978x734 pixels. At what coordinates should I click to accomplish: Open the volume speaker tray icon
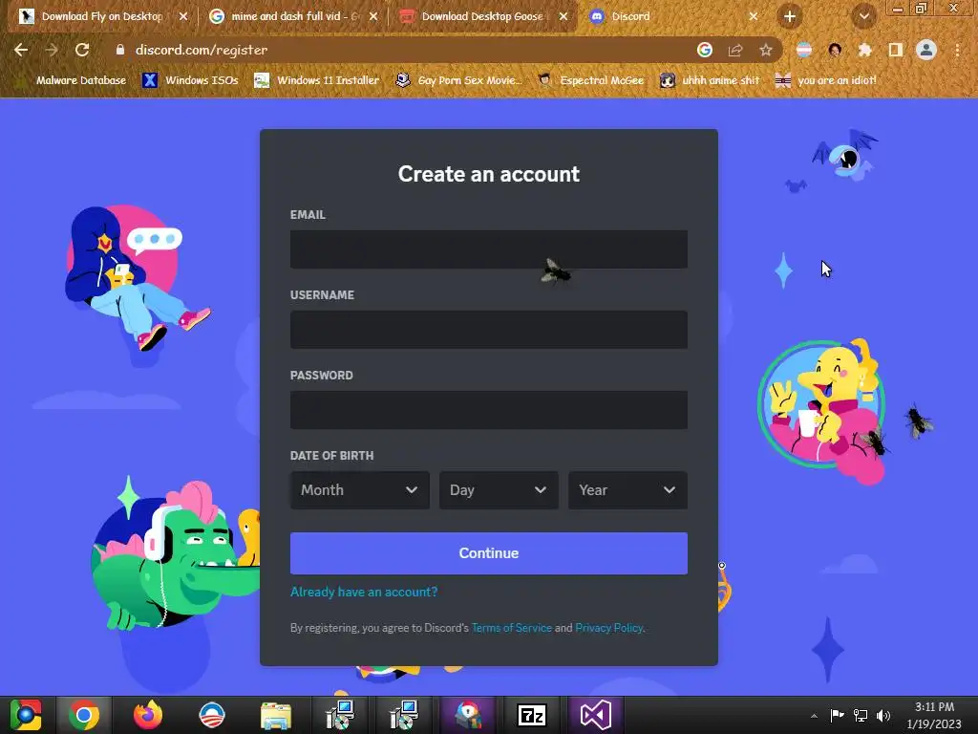883,715
